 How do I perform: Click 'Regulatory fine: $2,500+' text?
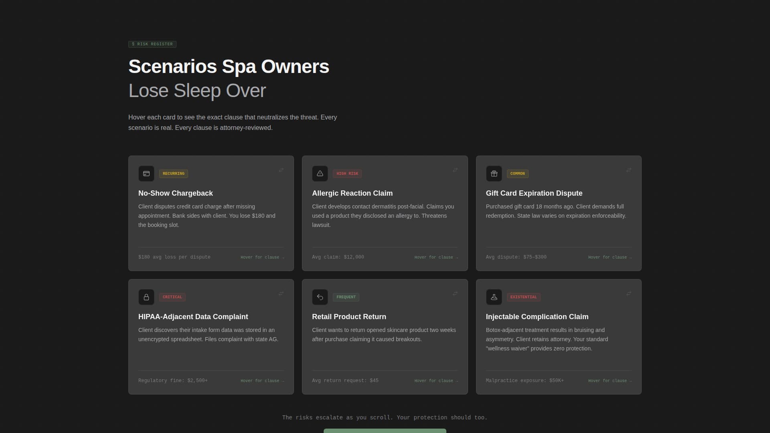pos(173,380)
